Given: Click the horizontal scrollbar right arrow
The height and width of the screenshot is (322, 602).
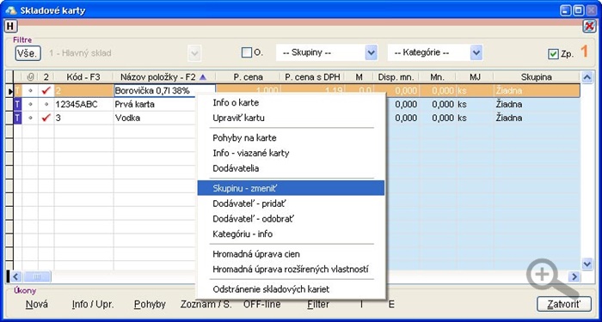Looking at the screenshot, I should click(574, 276).
